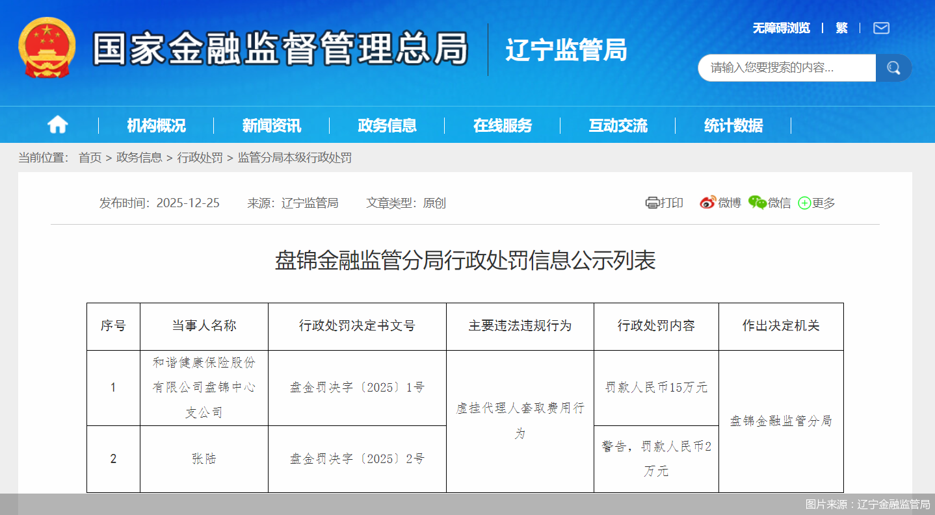This screenshot has height=515, width=935.
Task: Click the 打印 print icon
Action: pyautogui.click(x=653, y=203)
